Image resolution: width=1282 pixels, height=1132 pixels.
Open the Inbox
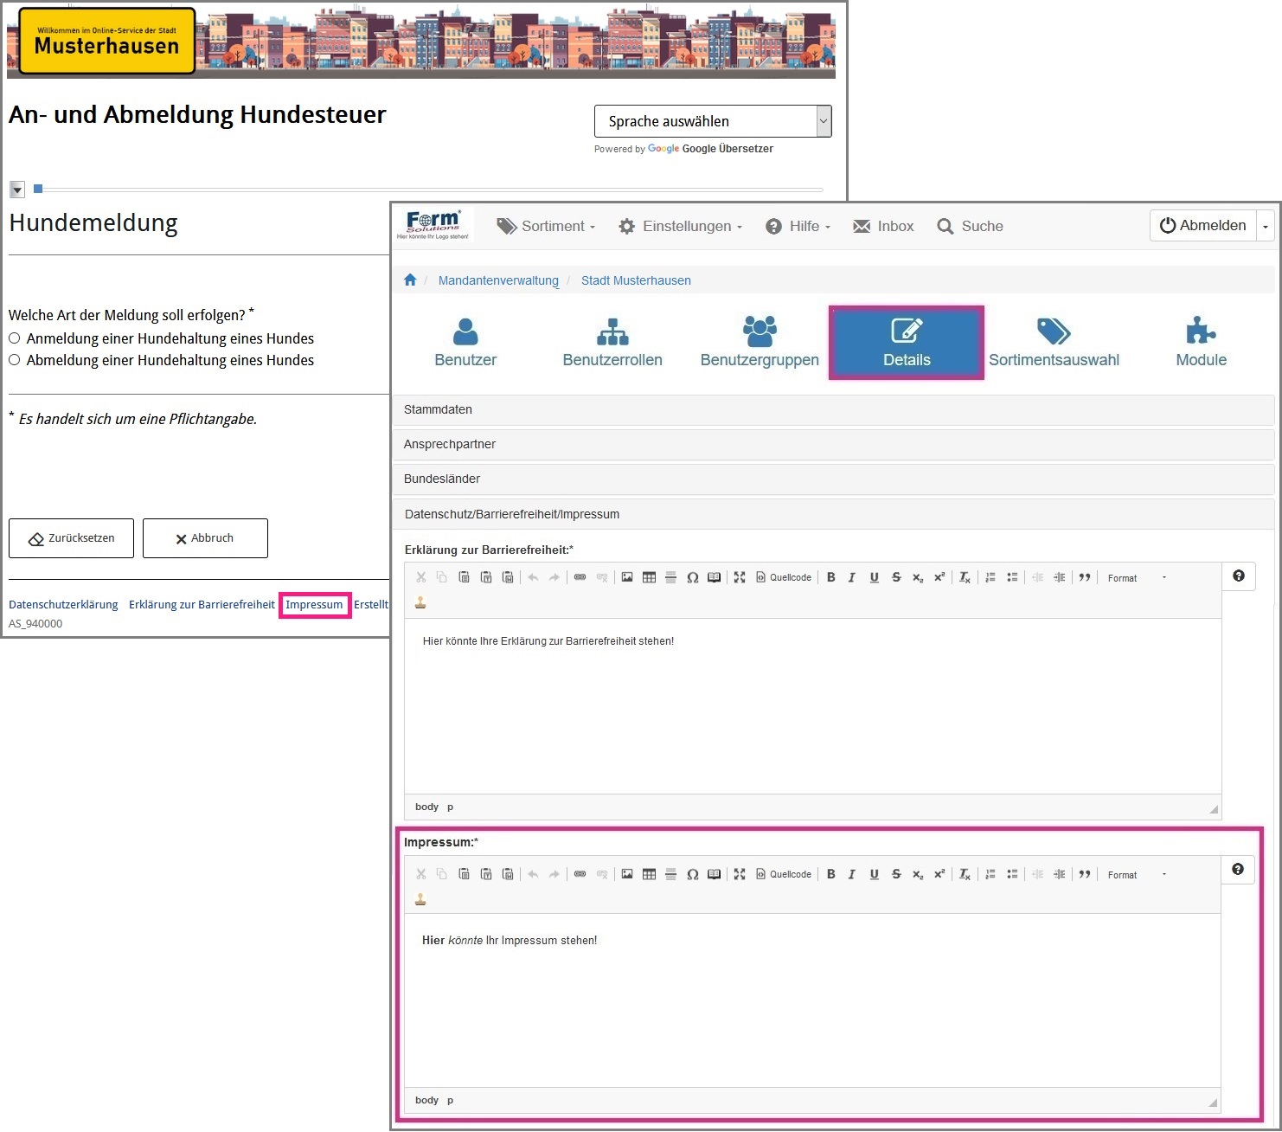pyautogui.click(x=883, y=226)
